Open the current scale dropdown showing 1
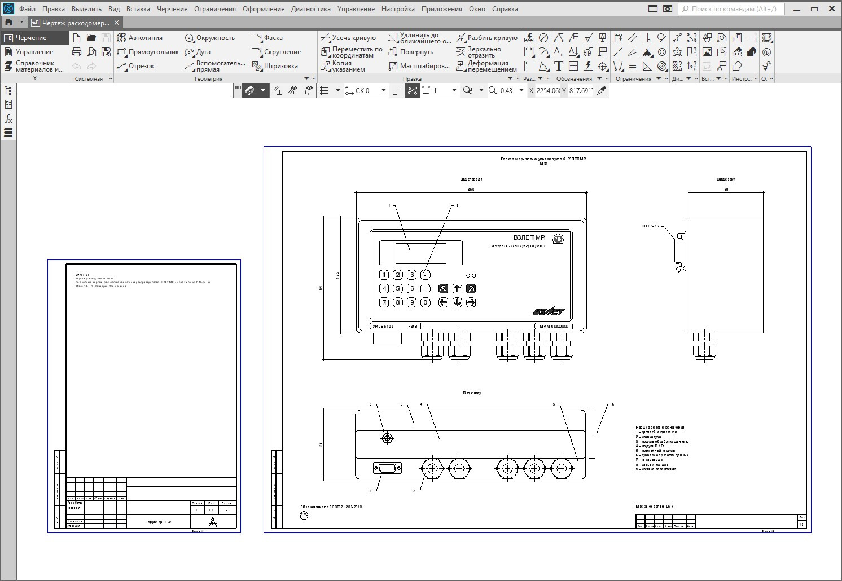The width and height of the screenshot is (842, 581). tap(454, 90)
